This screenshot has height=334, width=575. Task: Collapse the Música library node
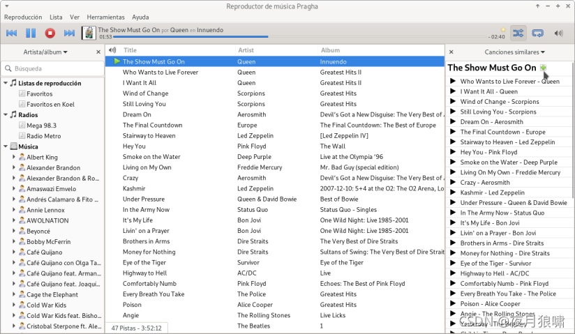click(6, 146)
